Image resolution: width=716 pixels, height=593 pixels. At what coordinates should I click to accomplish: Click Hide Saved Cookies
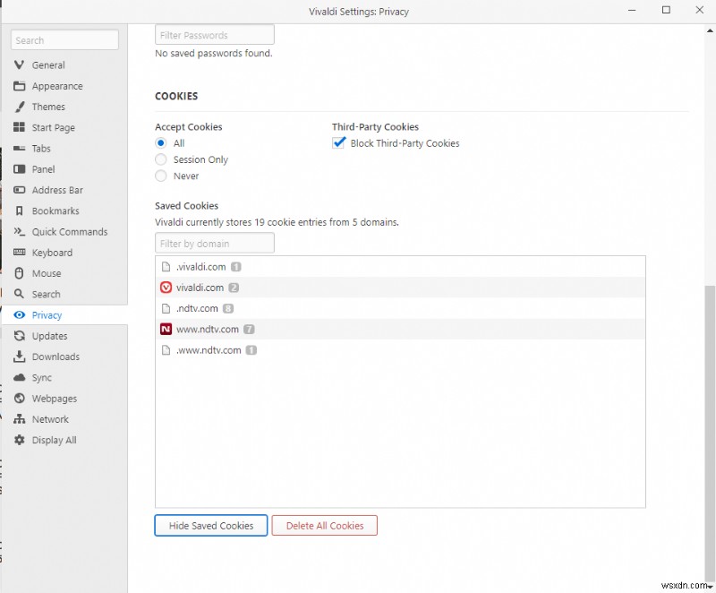pos(210,526)
